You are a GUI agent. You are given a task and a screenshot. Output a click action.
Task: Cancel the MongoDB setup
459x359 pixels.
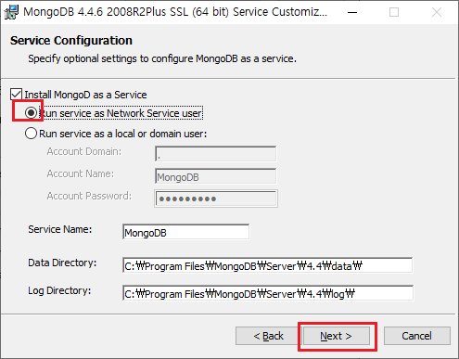tap(417, 336)
